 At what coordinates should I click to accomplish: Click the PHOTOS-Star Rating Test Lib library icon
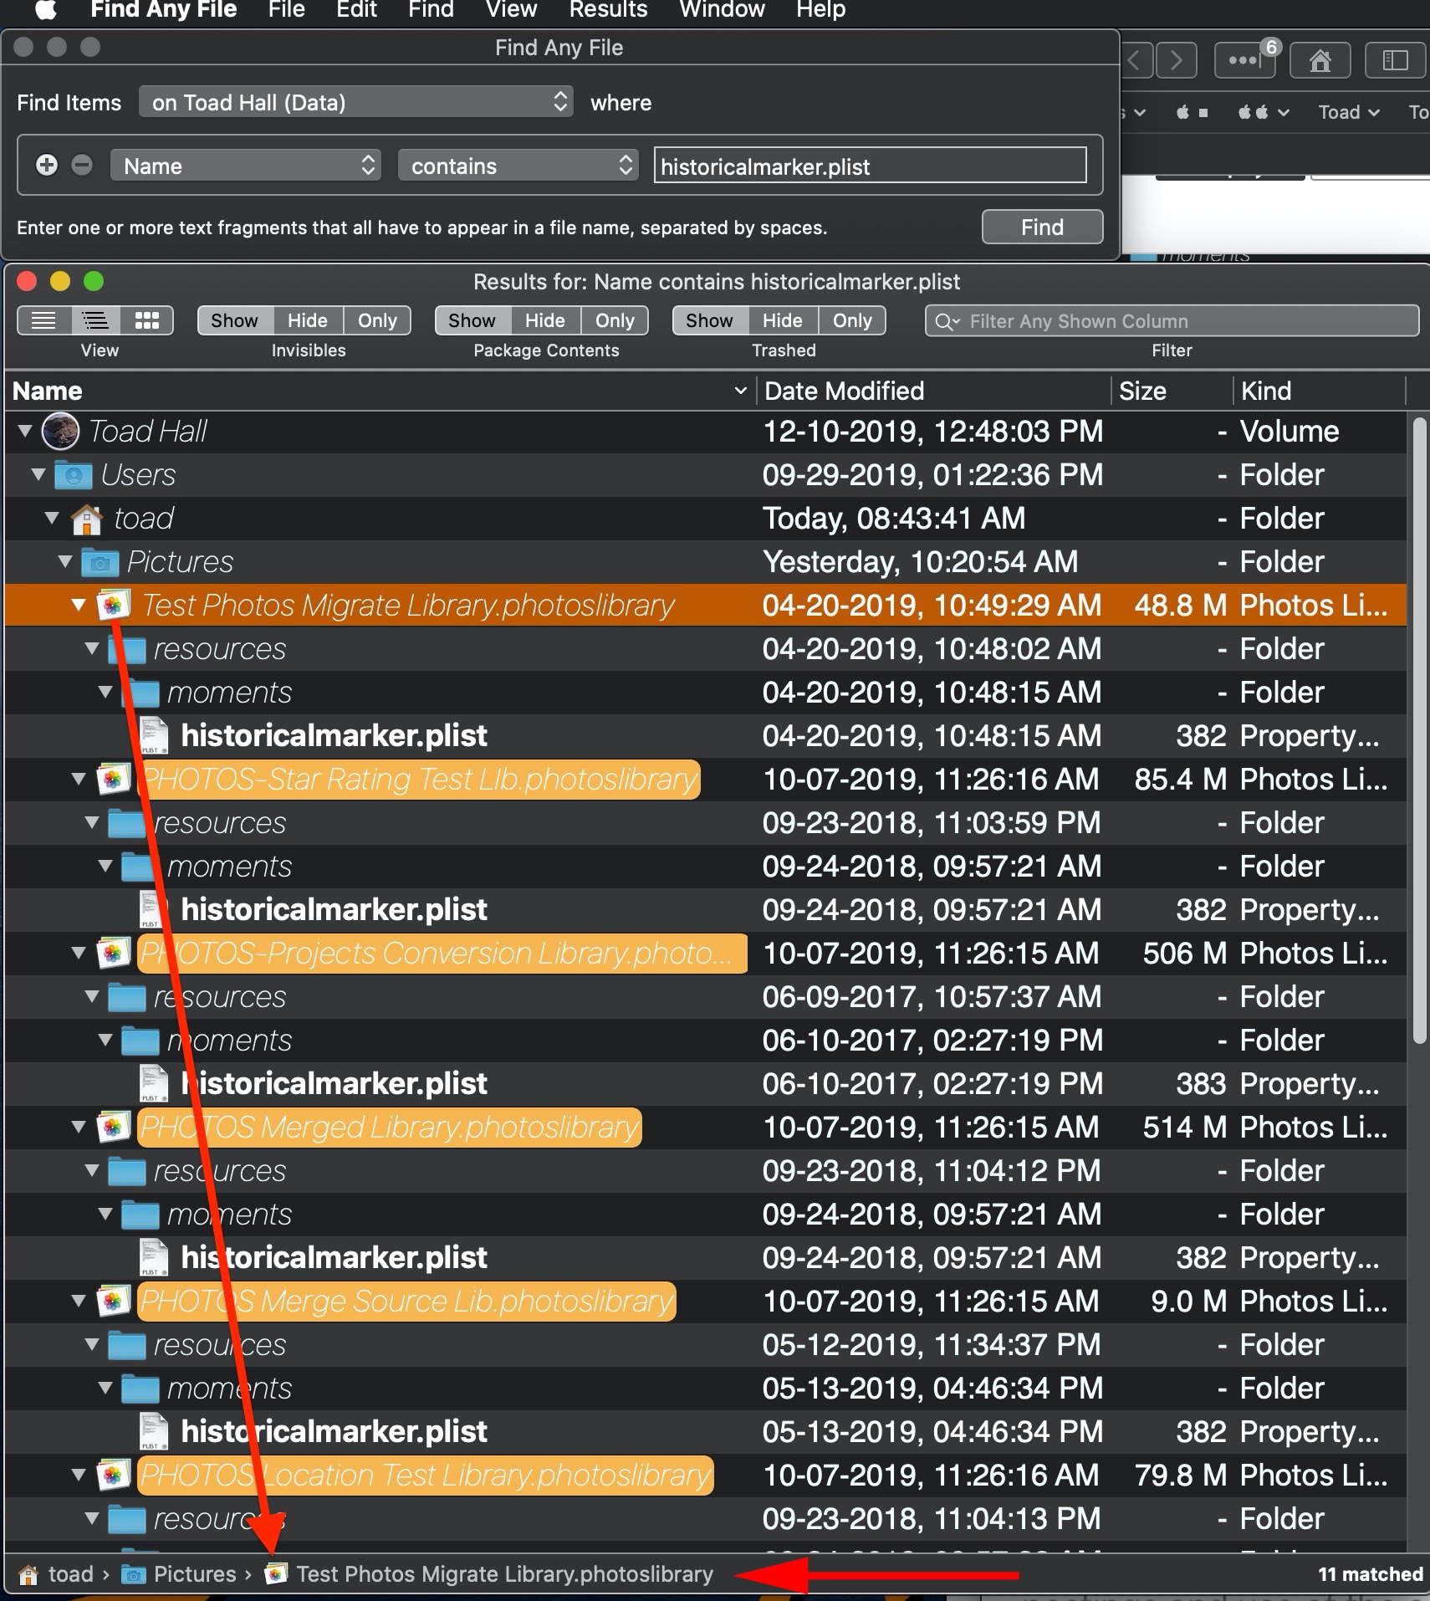click(x=114, y=780)
